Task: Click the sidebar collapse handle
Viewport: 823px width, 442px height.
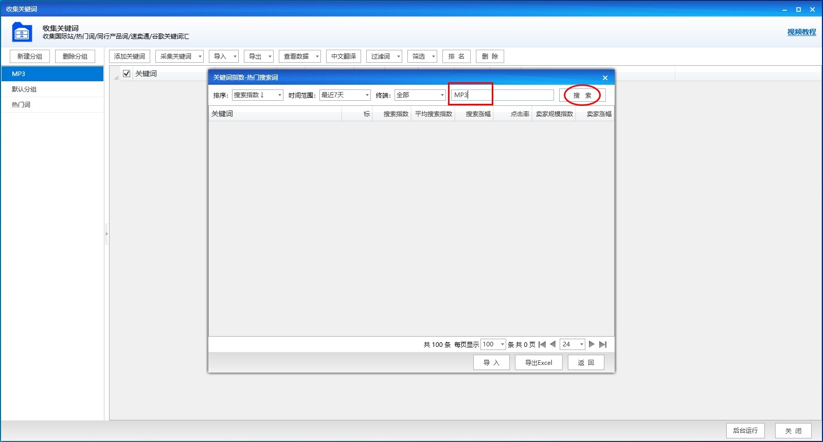Action: pos(106,234)
